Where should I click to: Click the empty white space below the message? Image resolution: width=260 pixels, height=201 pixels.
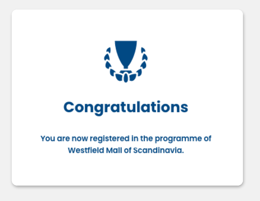tap(126, 170)
